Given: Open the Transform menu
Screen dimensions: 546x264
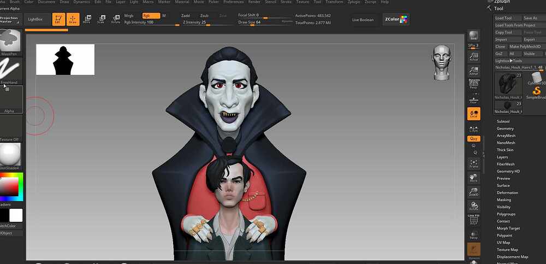Looking at the screenshot, I should click(x=334, y=2).
